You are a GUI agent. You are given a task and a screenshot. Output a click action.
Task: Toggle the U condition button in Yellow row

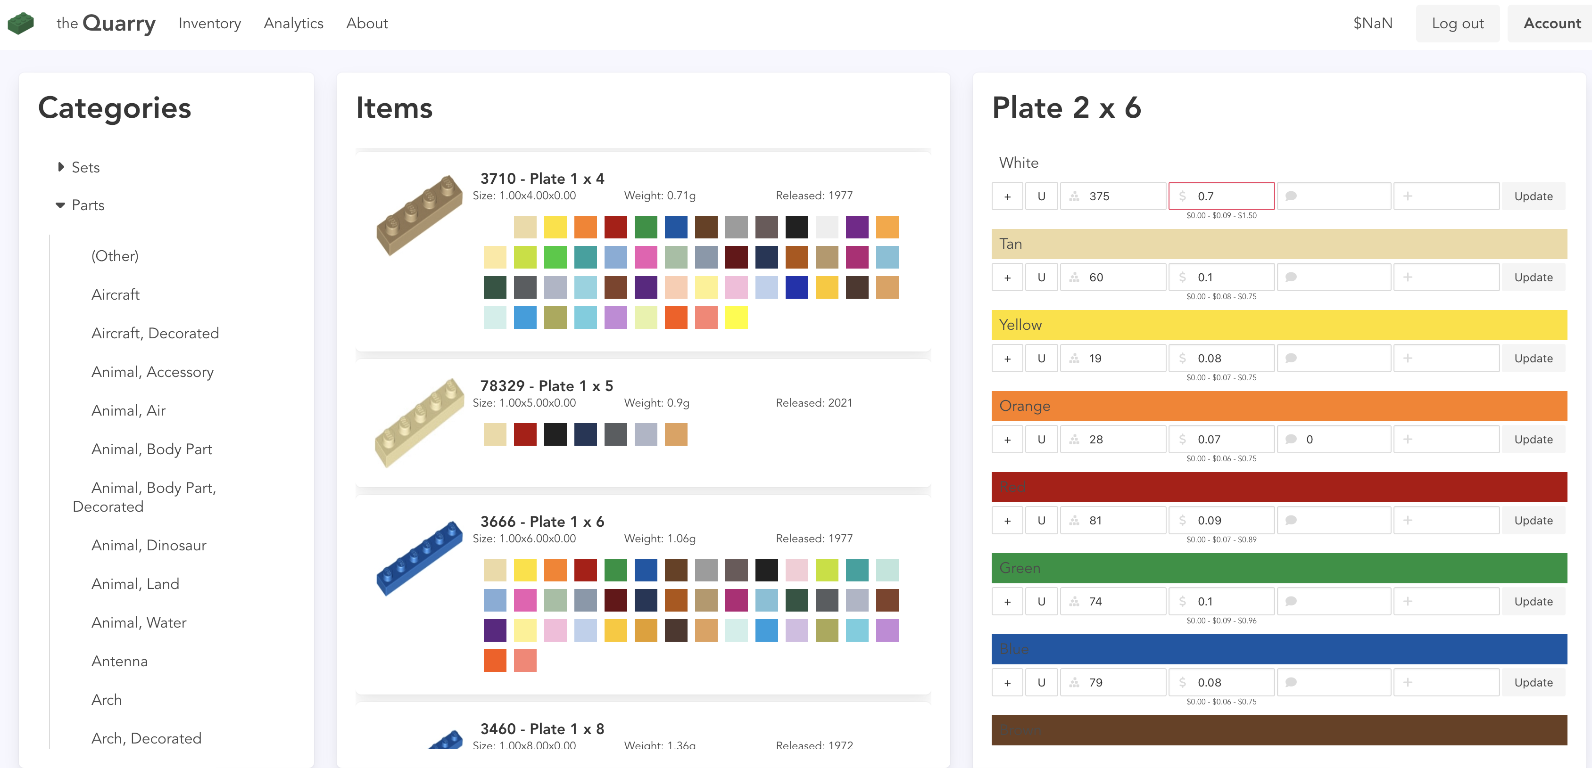[x=1041, y=359]
